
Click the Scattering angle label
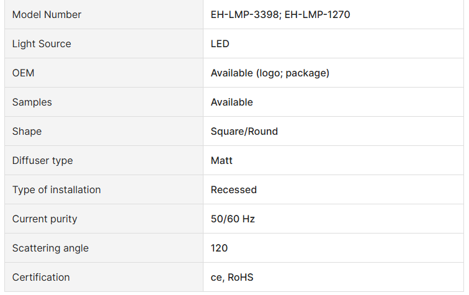point(50,248)
